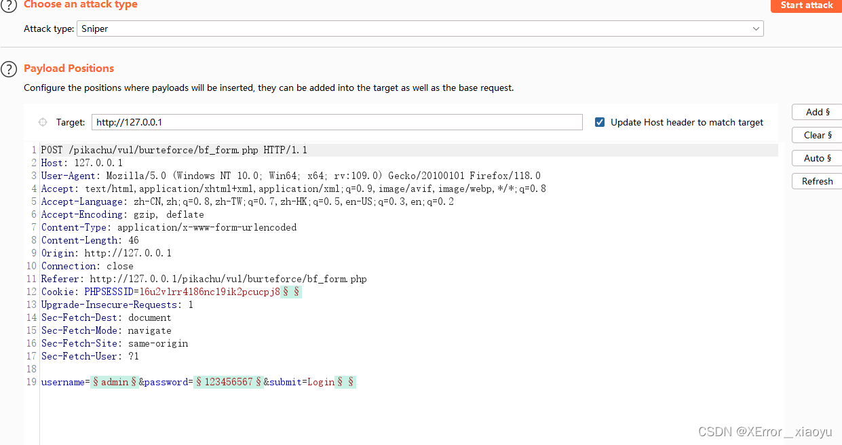
Task: Open help for Choose an attack type
Action: [8, 5]
